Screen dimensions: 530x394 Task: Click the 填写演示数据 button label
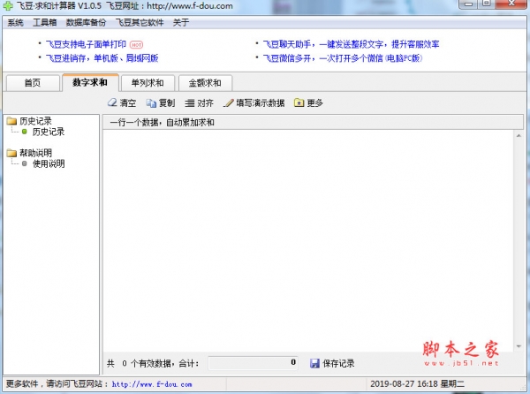coord(261,103)
